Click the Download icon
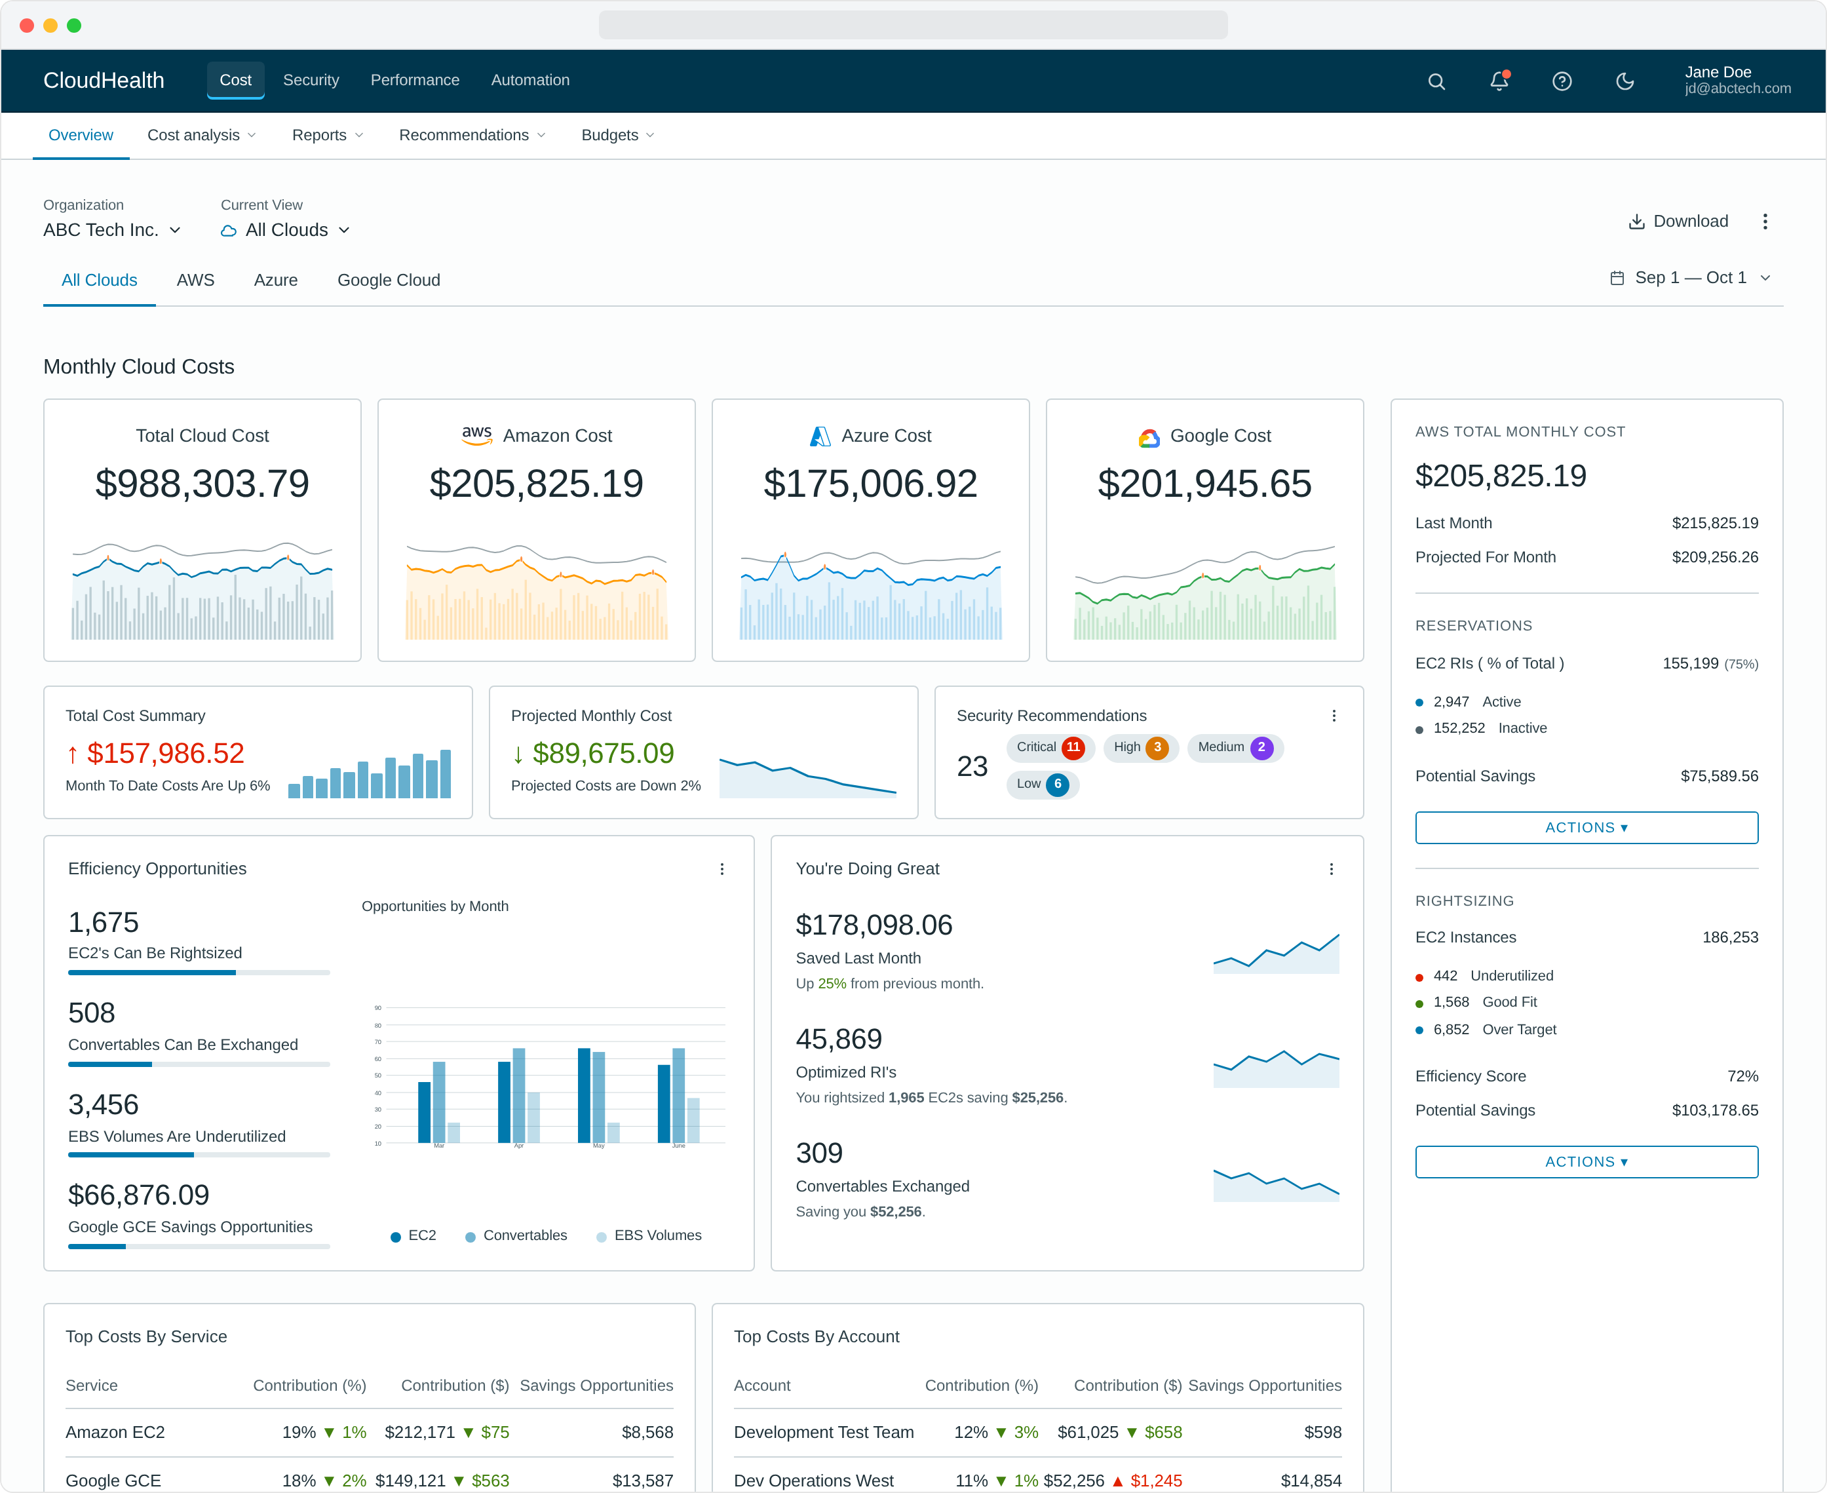 1636,222
